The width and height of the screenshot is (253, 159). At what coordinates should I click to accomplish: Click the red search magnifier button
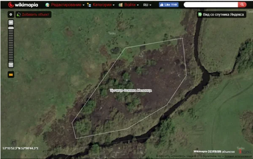coord(242,5)
